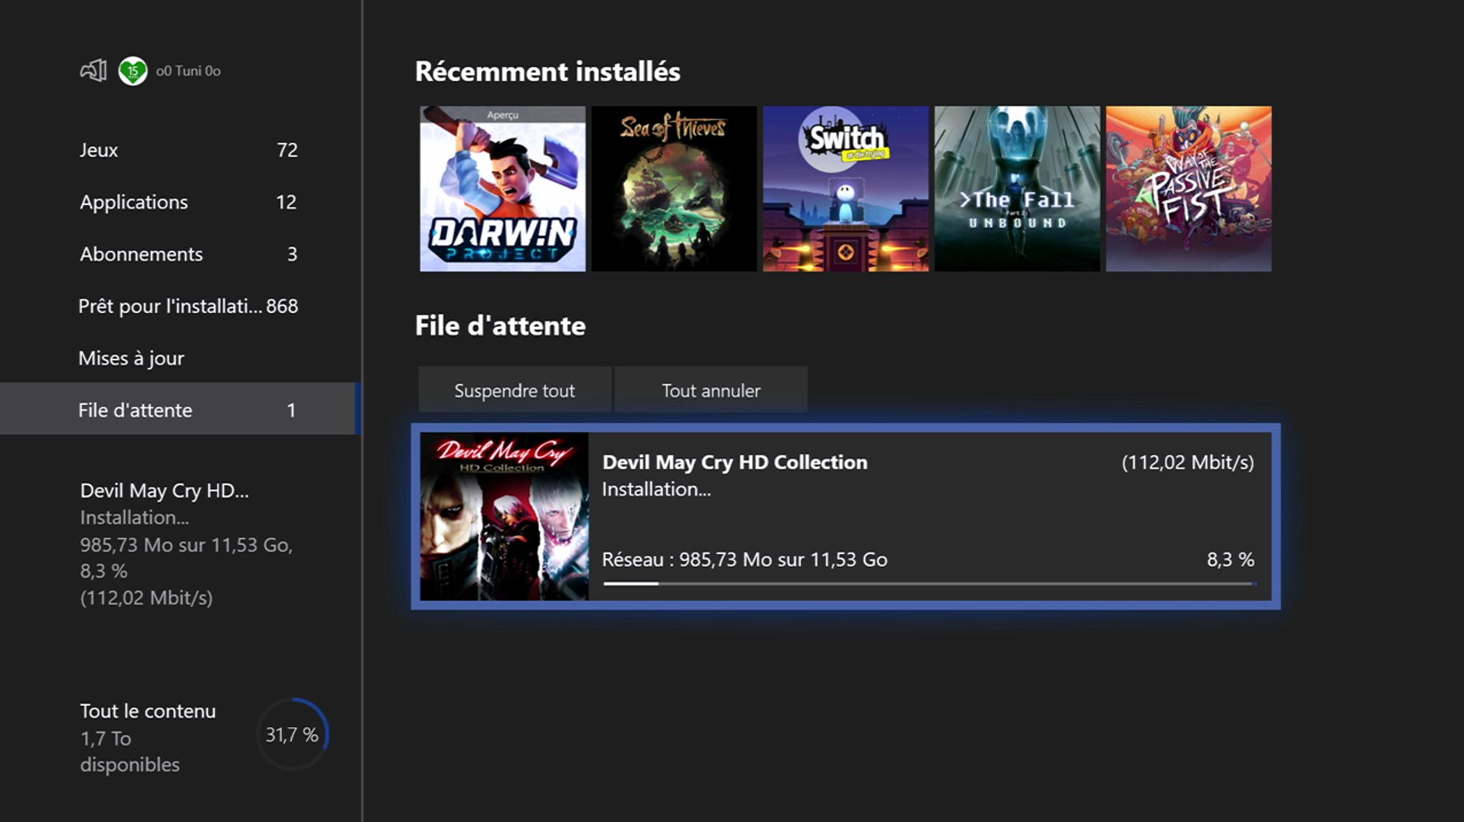This screenshot has width=1464, height=822.
Task: Open the Switch or Die Trying tile
Action: (845, 189)
